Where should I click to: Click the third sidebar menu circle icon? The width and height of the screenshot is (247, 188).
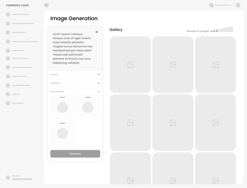[8, 33]
